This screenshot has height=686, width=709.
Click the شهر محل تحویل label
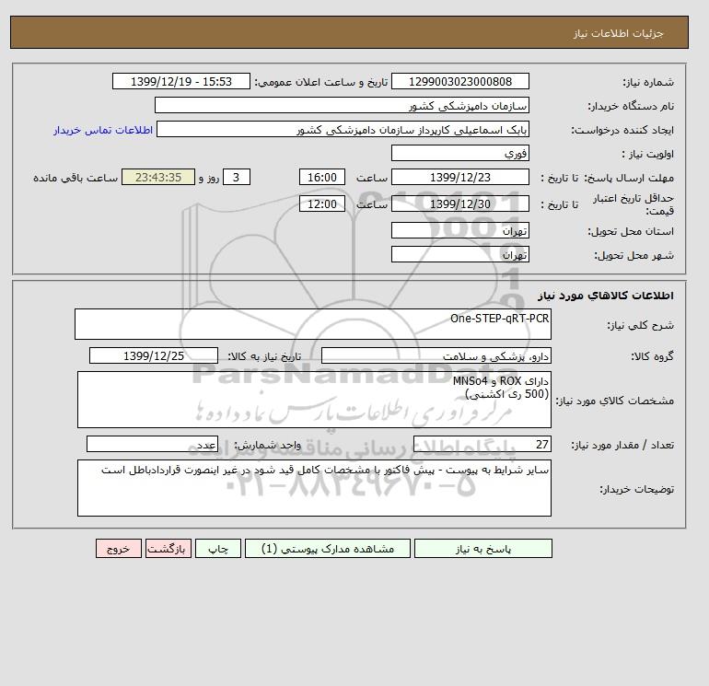pyautogui.click(x=633, y=255)
